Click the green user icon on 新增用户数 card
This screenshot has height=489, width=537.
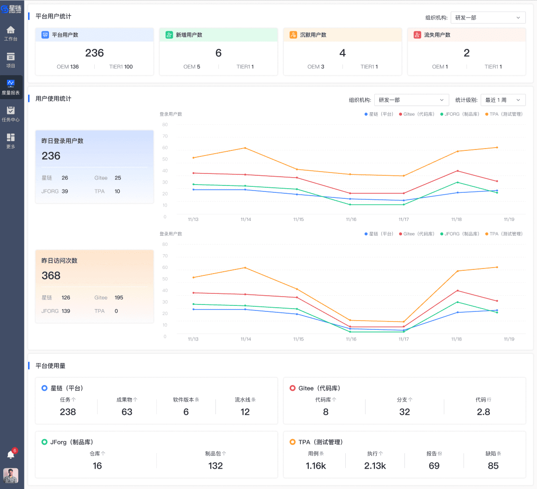coord(169,34)
